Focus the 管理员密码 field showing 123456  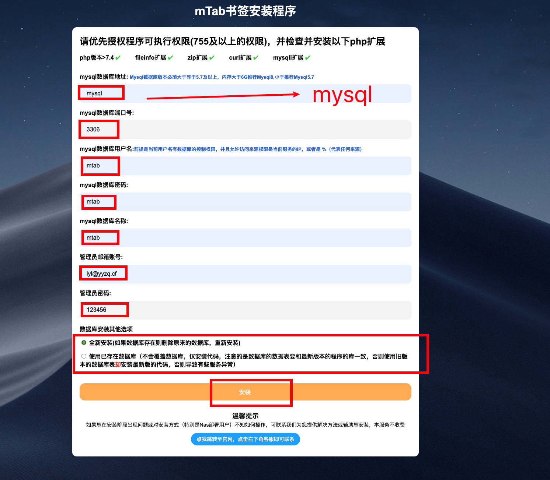point(245,310)
